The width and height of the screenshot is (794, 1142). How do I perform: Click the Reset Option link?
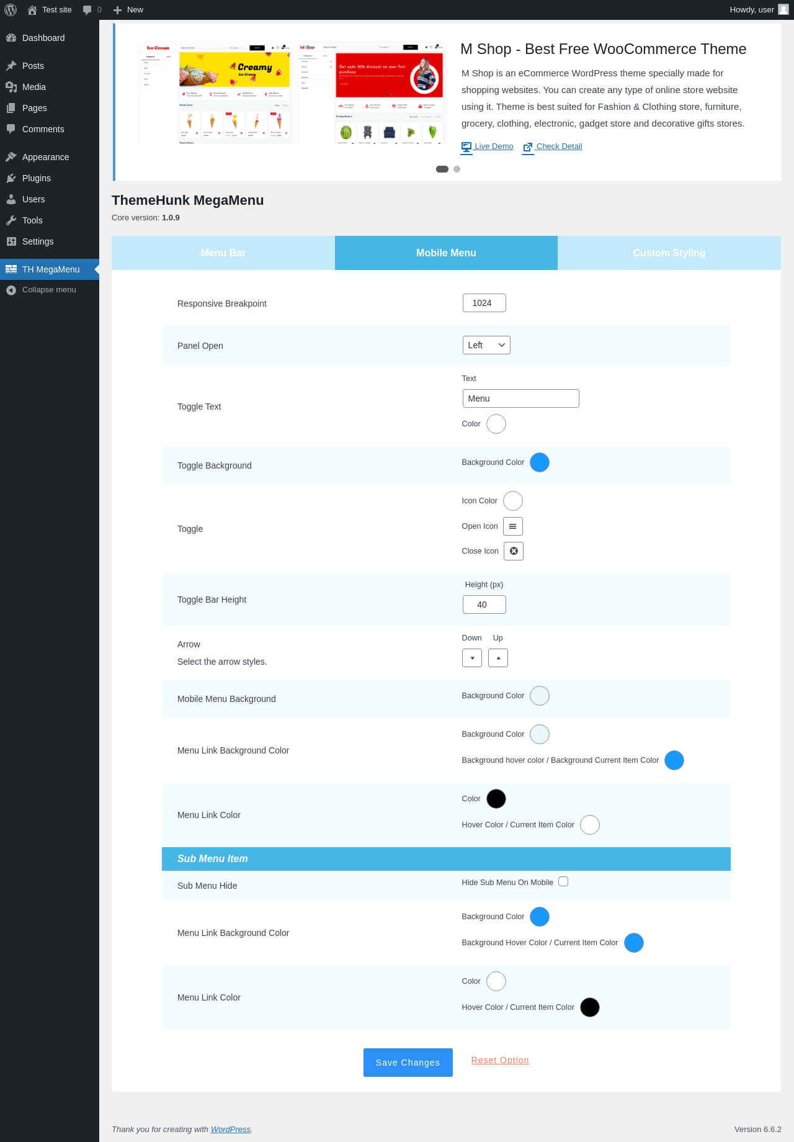[500, 1060]
